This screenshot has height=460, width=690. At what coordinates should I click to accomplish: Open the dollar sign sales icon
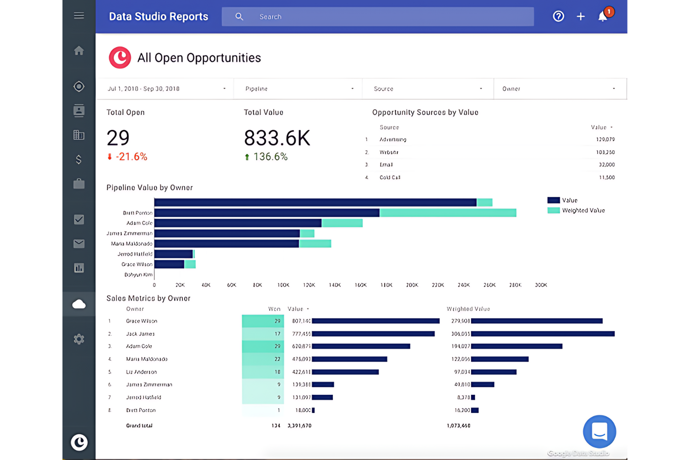pos(79,159)
